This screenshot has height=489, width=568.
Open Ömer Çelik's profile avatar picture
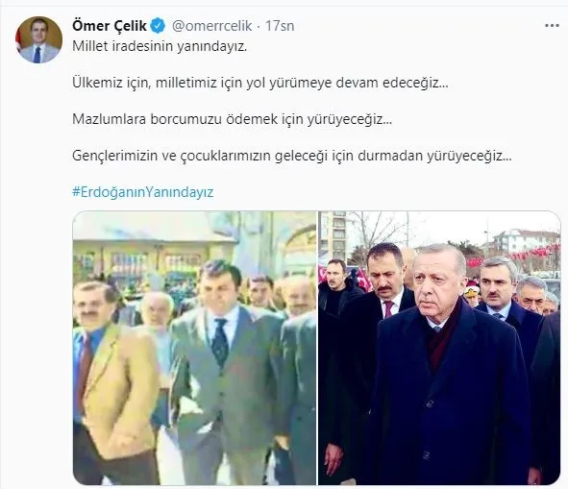click(x=38, y=39)
